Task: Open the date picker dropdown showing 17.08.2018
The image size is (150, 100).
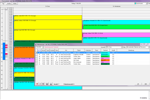Action: click(43, 47)
